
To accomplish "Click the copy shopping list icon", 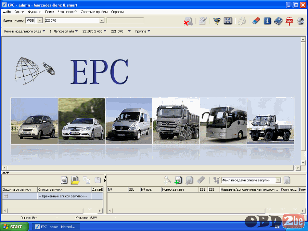I will [x=87, y=180].
